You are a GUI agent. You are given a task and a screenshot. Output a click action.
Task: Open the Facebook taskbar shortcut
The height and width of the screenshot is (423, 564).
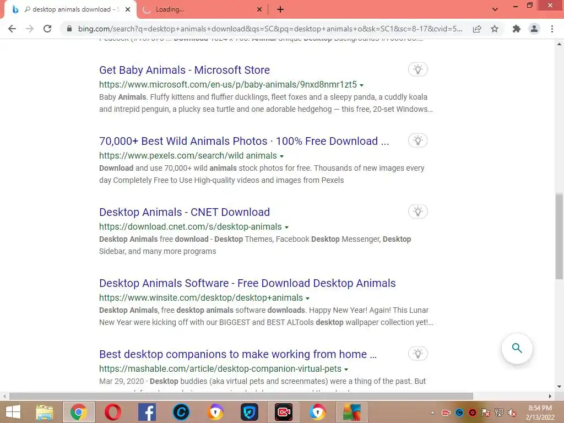click(x=147, y=412)
